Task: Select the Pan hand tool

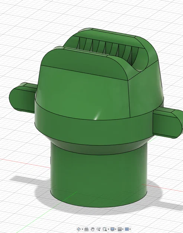Action: click(93, 229)
